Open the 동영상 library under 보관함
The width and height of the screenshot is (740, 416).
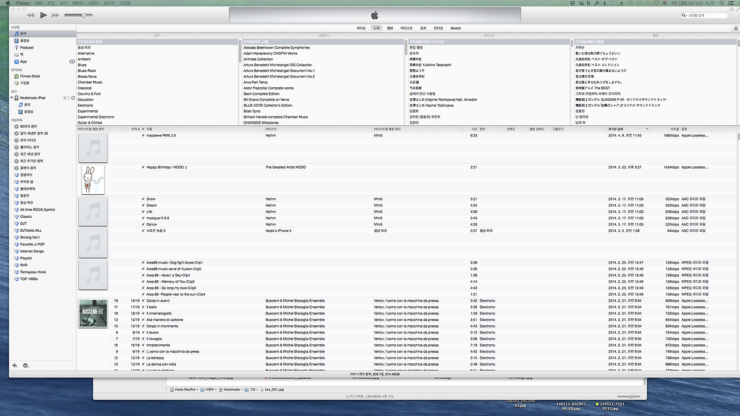coord(24,40)
